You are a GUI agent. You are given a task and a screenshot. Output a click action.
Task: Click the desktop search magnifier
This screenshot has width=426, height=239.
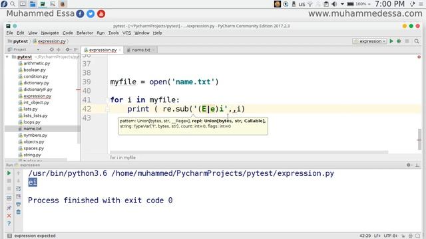coord(13,4)
